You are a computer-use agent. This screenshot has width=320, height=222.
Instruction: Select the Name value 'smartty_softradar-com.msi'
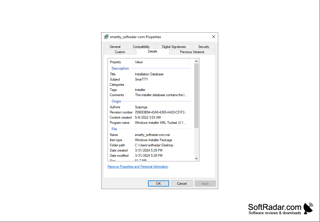click(x=152, y=135)
